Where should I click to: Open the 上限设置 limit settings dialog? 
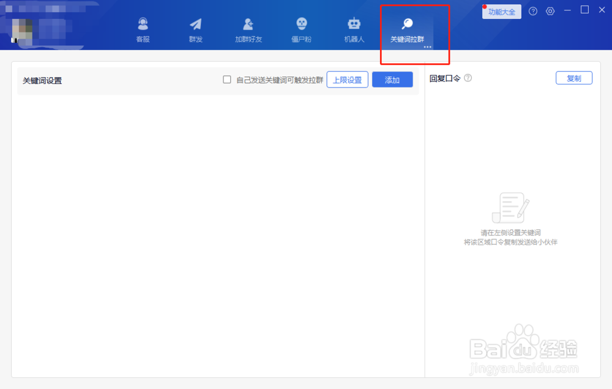[347, 80]
